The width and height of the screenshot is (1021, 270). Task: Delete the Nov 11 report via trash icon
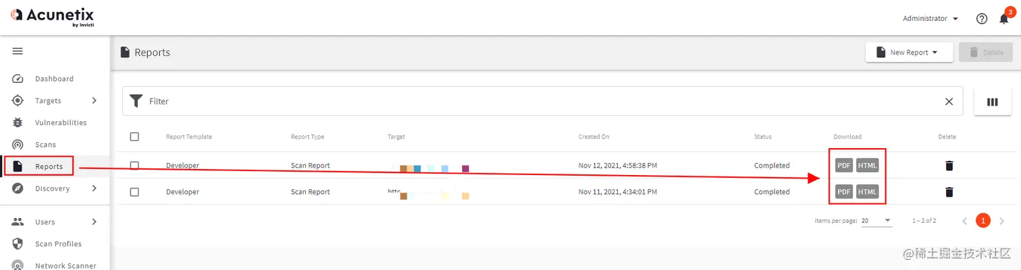[x=949, y=192]
